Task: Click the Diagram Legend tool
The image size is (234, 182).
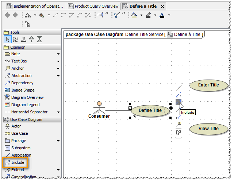Action: (x=26, y=105)
